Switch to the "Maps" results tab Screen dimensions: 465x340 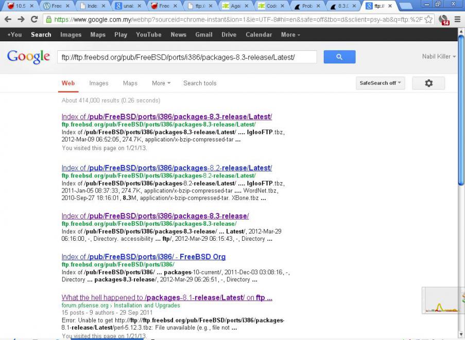pyautogui.click(x=130, y=83)
